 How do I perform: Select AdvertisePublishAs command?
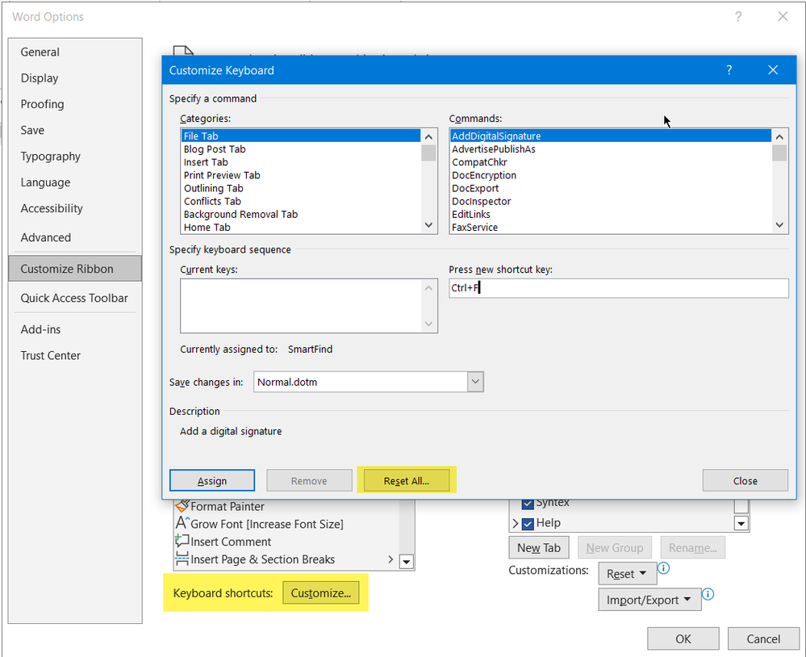tap(611, 149)
